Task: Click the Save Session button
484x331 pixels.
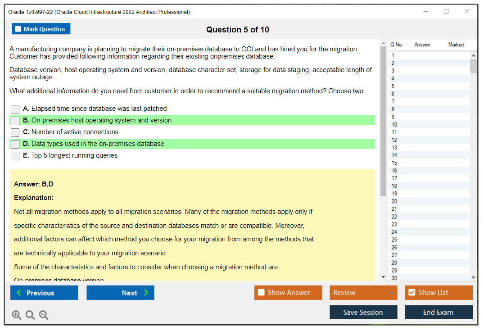Action: pos(363,312)
